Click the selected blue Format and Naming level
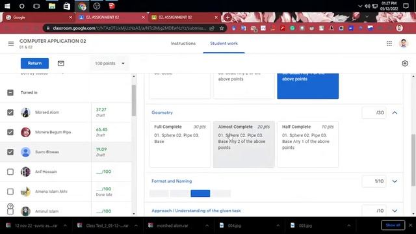Viewport: 416px width, 234px height. [200, 194]
